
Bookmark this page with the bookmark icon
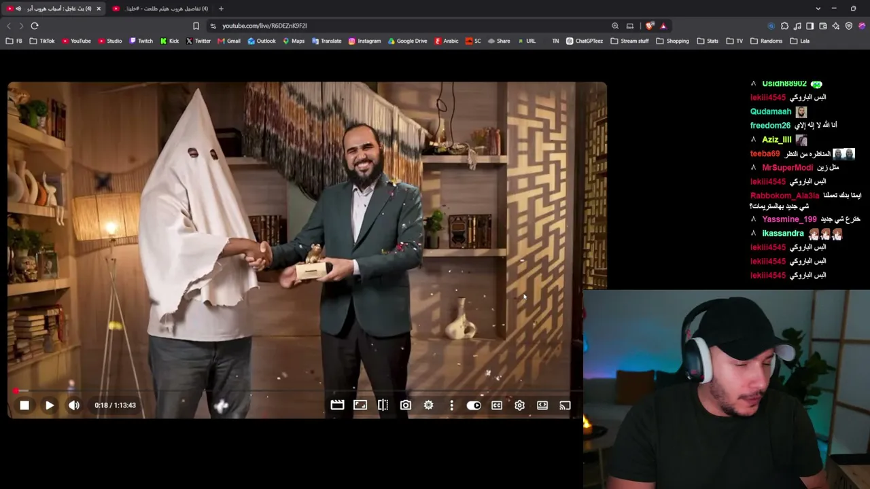coord(196,26)
